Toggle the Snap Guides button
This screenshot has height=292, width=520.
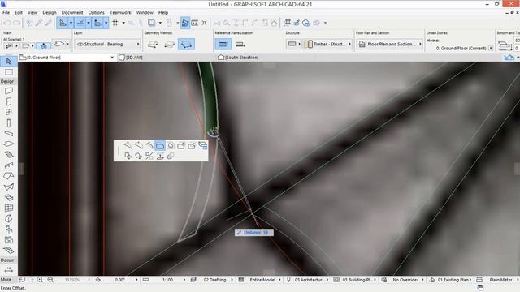point(80,23)
